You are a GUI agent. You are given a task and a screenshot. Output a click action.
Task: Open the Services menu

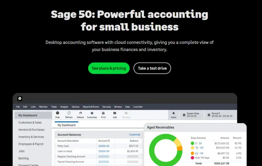[x=106, y=107]
